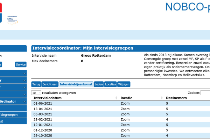This screenshot has width=210, height=140.
Task: Open the Leden tab
Action: [x=99, y=84]
